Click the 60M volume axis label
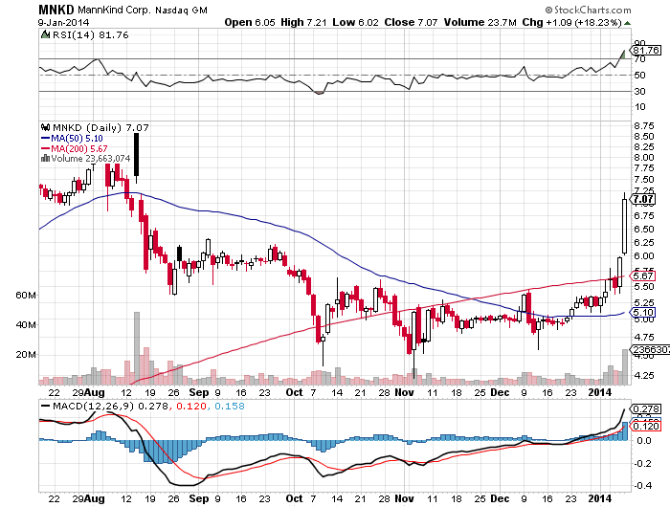This screenshot has width=670, height=507. click(26, 296)
